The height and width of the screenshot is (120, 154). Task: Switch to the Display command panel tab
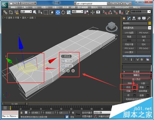tap(144, 19)
